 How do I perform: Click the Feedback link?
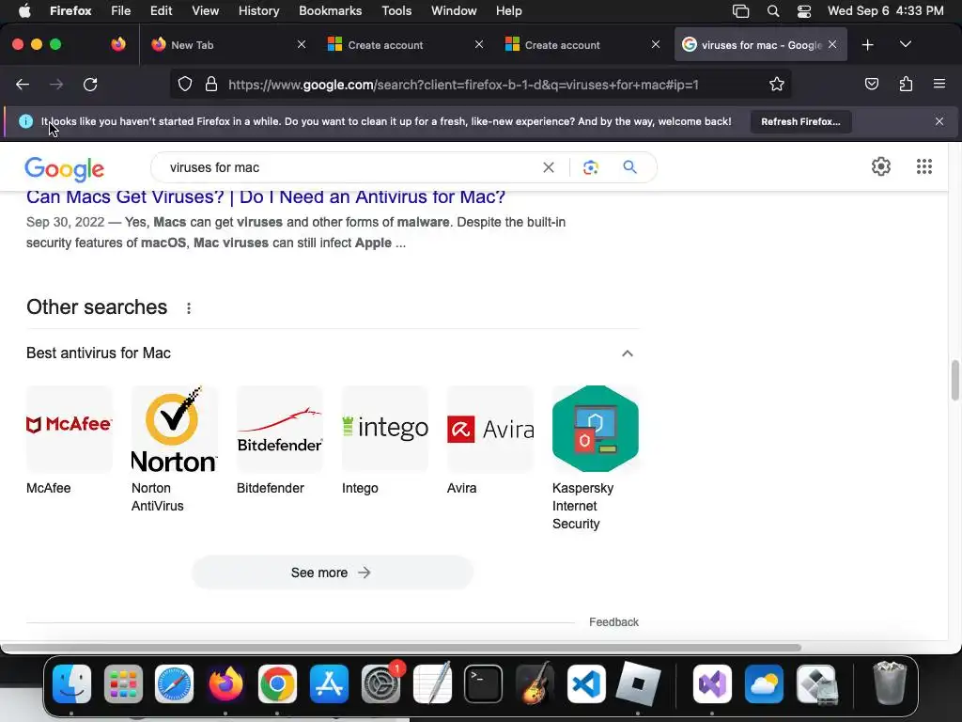point(613,622)
